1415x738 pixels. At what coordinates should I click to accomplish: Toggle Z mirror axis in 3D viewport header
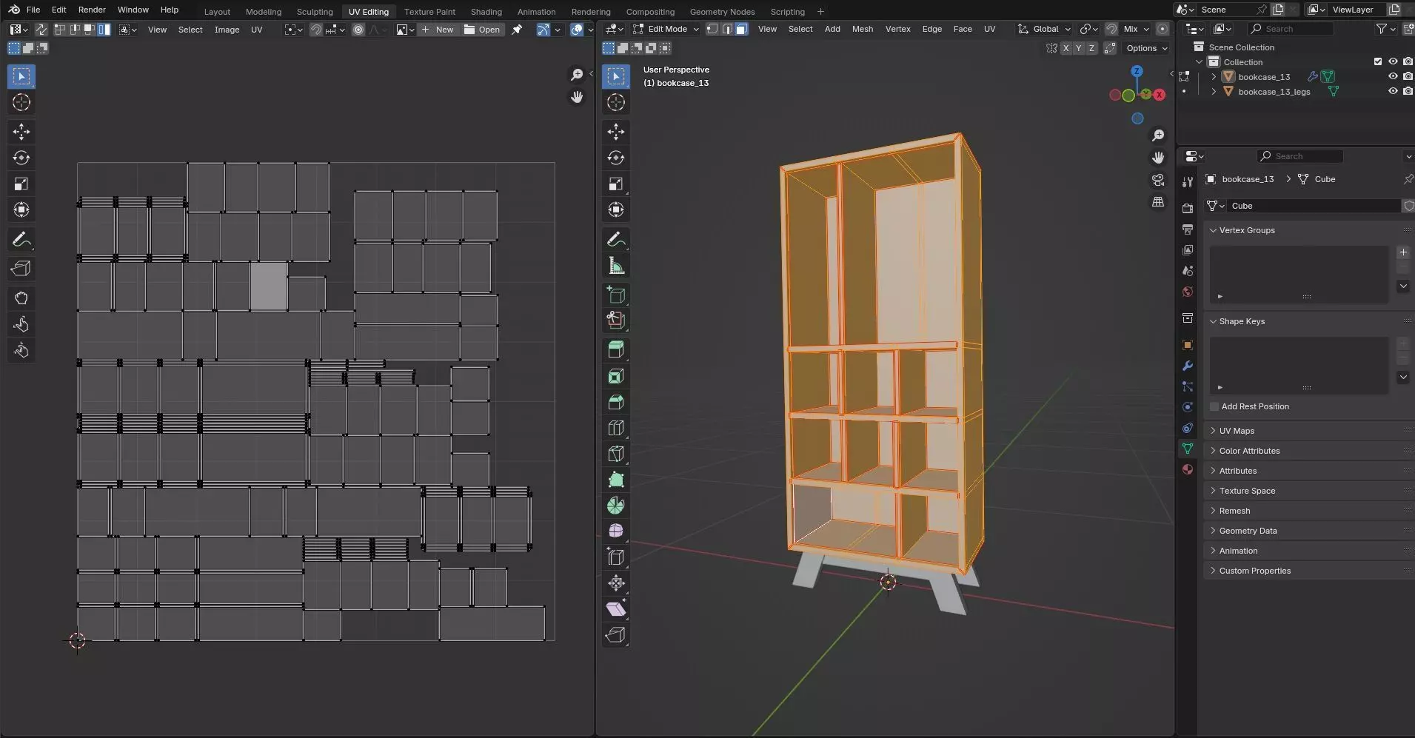pyautogui.click(x=1091, y=48)
